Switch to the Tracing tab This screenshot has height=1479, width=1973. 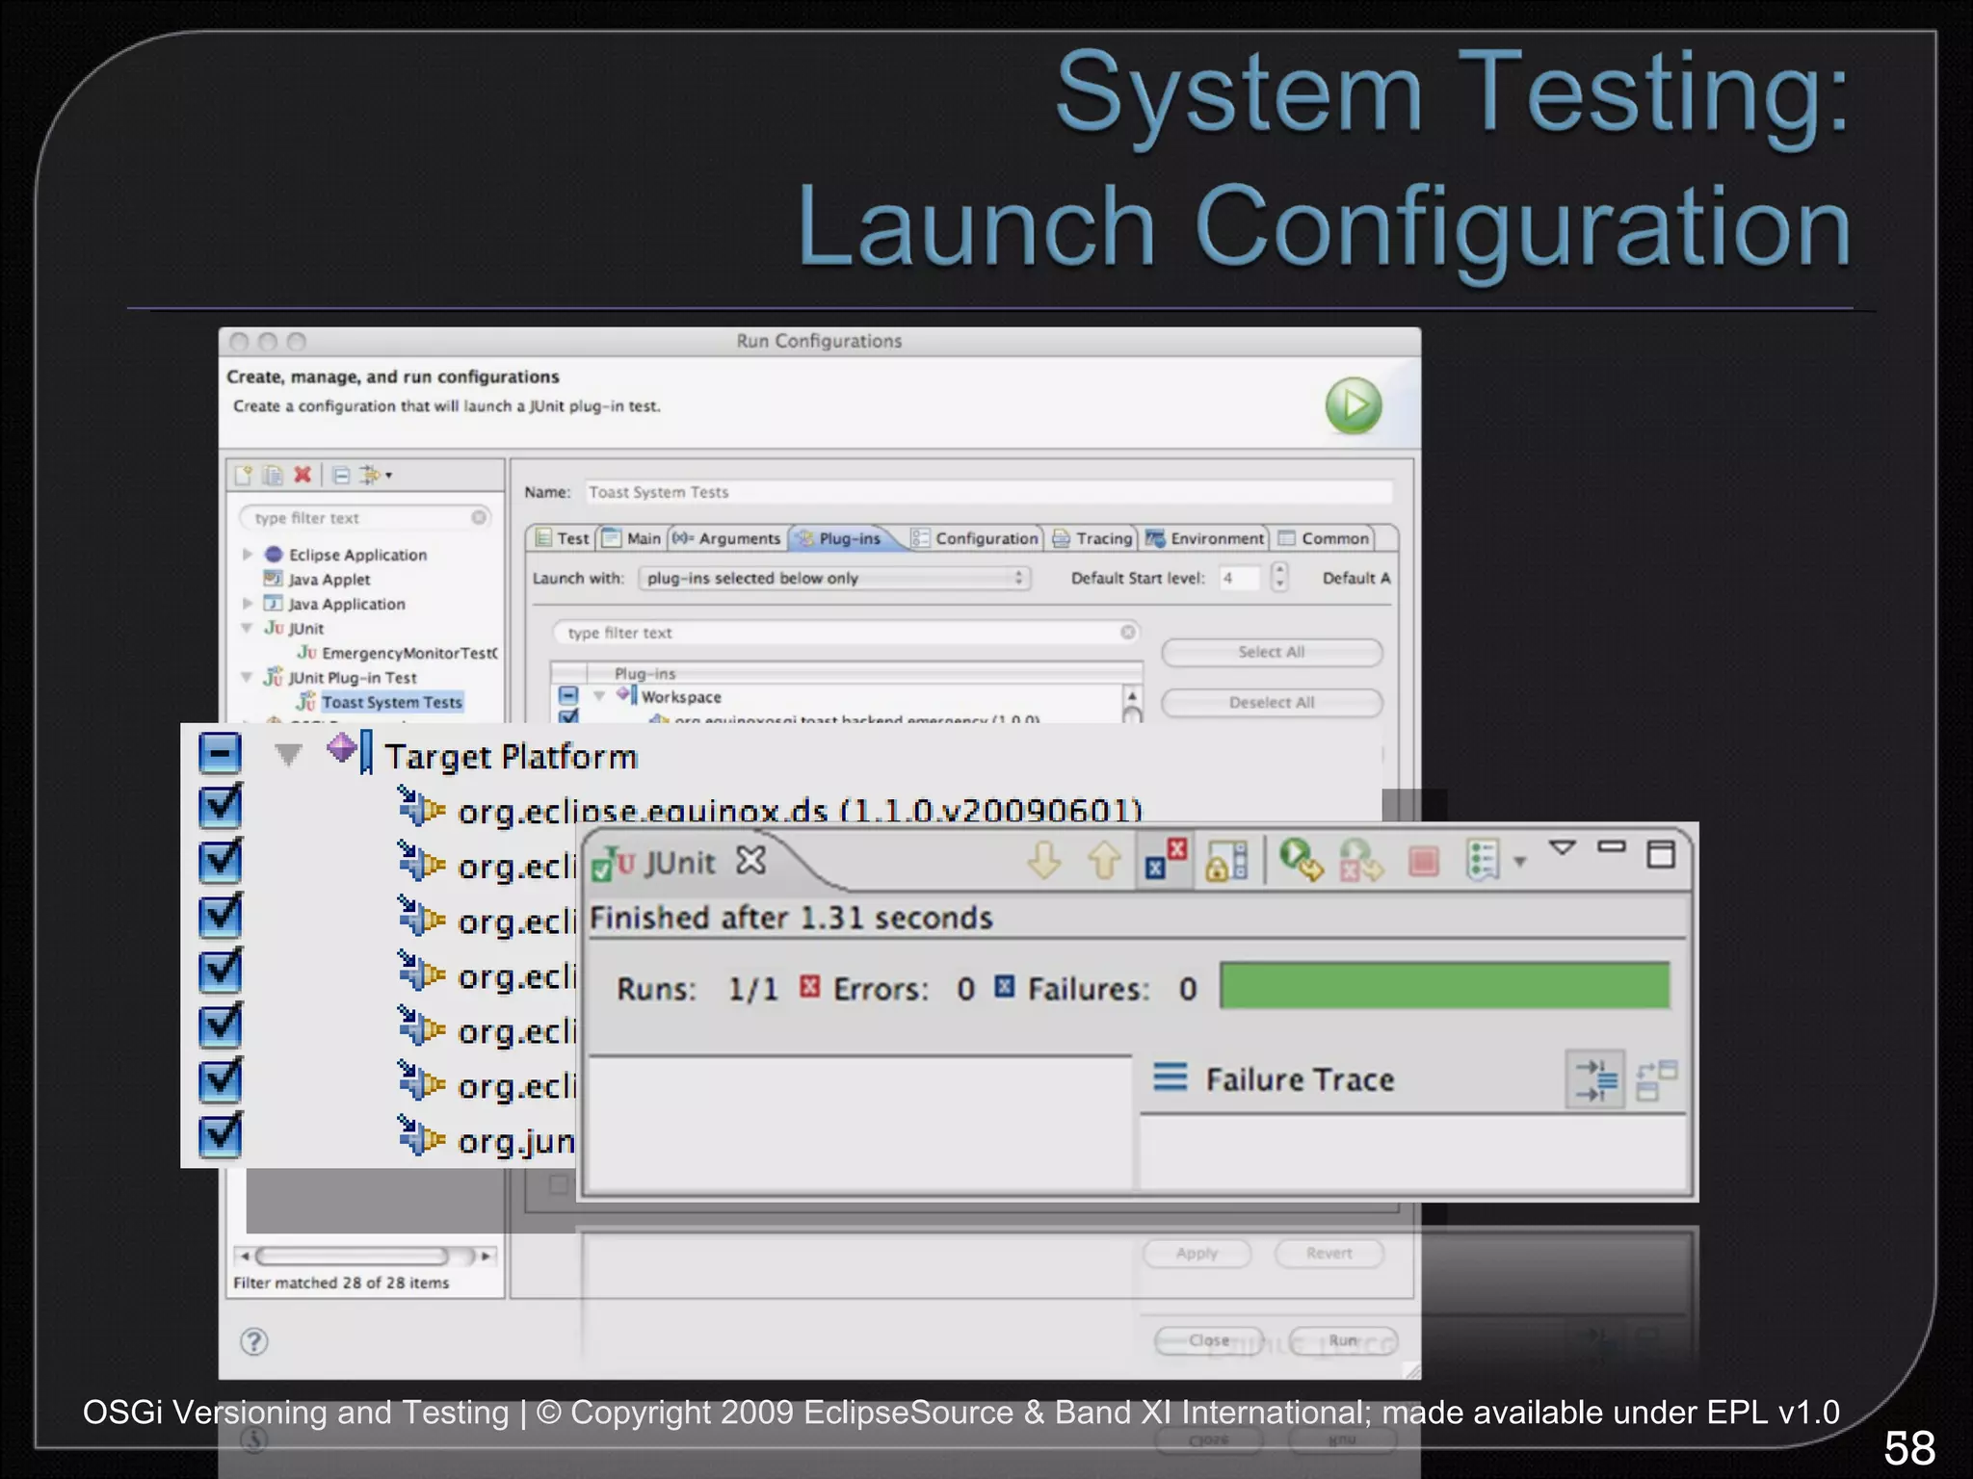1093,538
